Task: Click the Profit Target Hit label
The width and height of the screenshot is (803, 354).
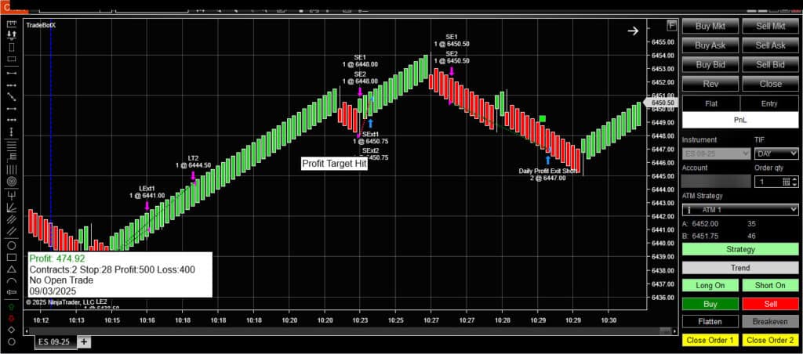Action: click(x=334, y=164)
